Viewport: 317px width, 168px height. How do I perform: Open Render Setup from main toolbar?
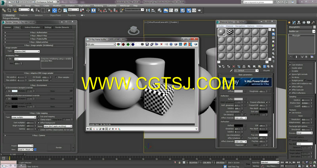tap(188, 10)
